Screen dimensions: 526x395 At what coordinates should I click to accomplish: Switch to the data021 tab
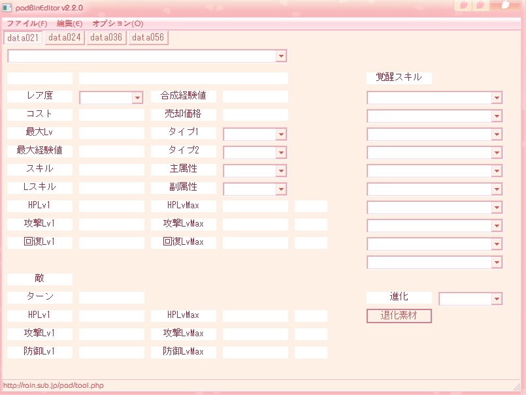[23, 38]
